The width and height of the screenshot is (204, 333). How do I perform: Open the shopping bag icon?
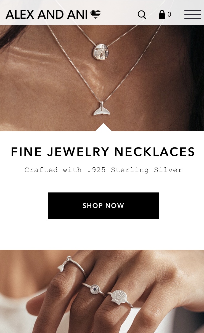tap(162, 15)
